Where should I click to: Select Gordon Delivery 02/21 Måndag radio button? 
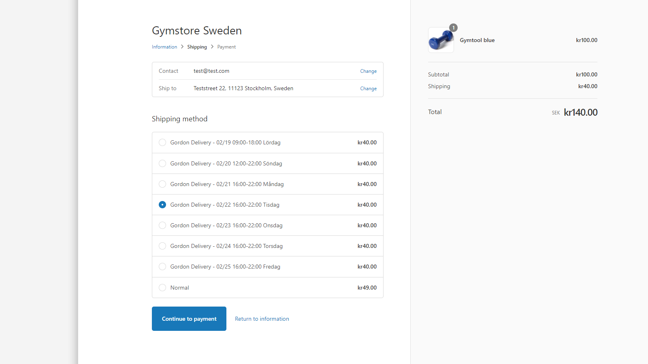pos(162,184)
